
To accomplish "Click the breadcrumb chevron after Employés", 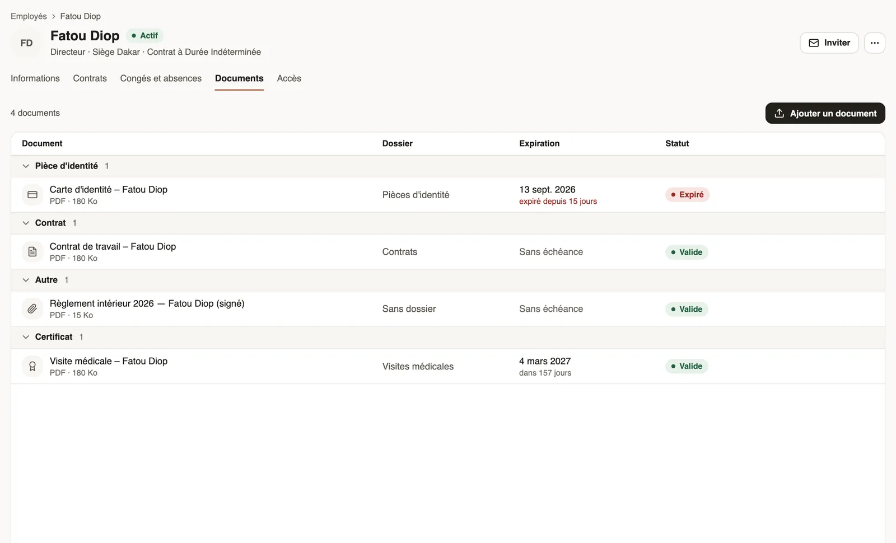I will click(54, 17).
